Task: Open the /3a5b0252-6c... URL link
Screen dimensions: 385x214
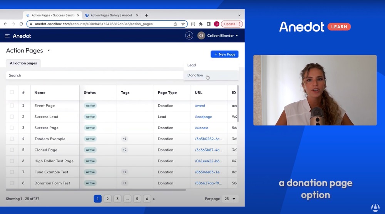Action: point(208,139)
